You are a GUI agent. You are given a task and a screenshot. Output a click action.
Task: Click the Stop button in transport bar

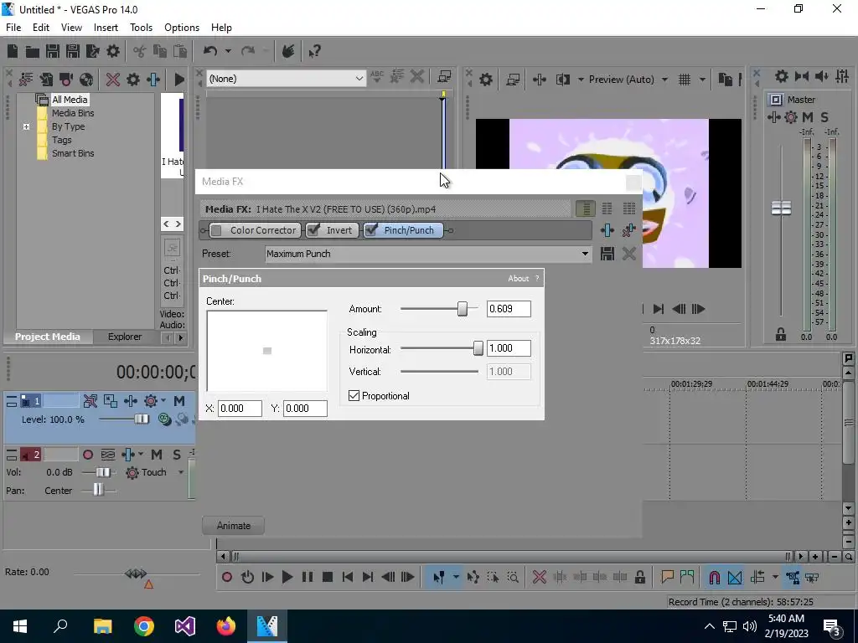point(328,577)
